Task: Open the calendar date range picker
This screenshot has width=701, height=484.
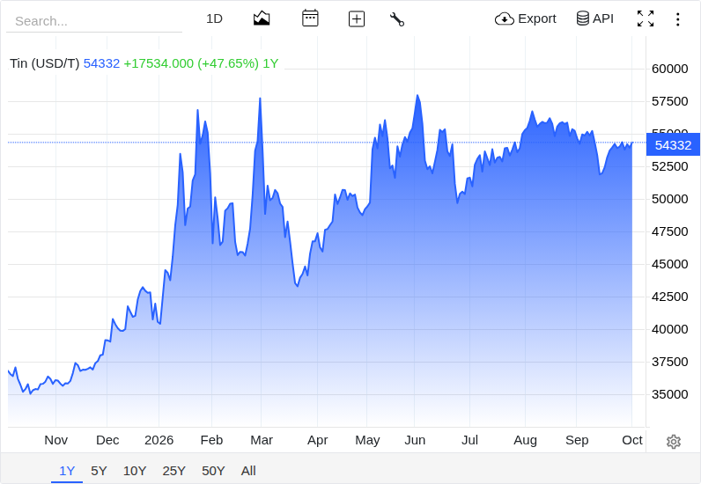Action: coord(310,18)
